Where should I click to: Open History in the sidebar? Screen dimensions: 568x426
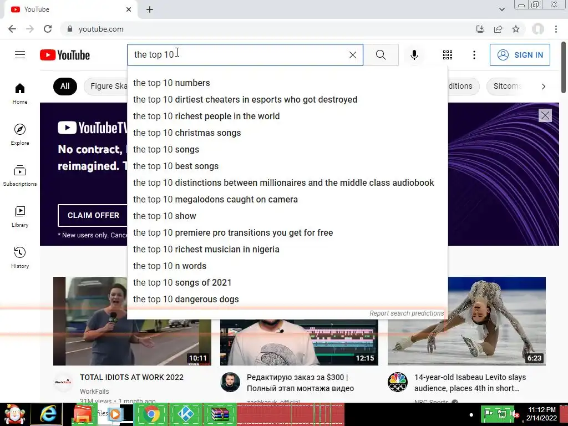click(x=20, y=257)
